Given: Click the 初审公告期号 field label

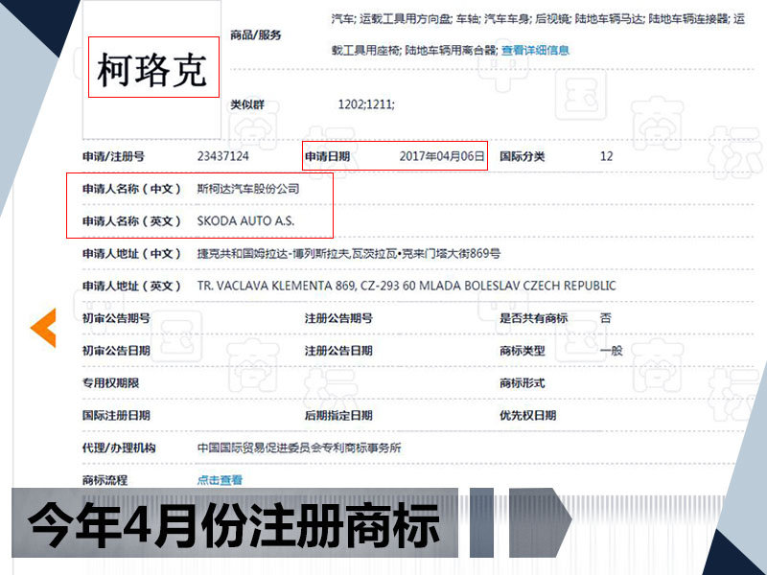Looking at the screenshot, I should pyautogui.click(x=116, y=318).
